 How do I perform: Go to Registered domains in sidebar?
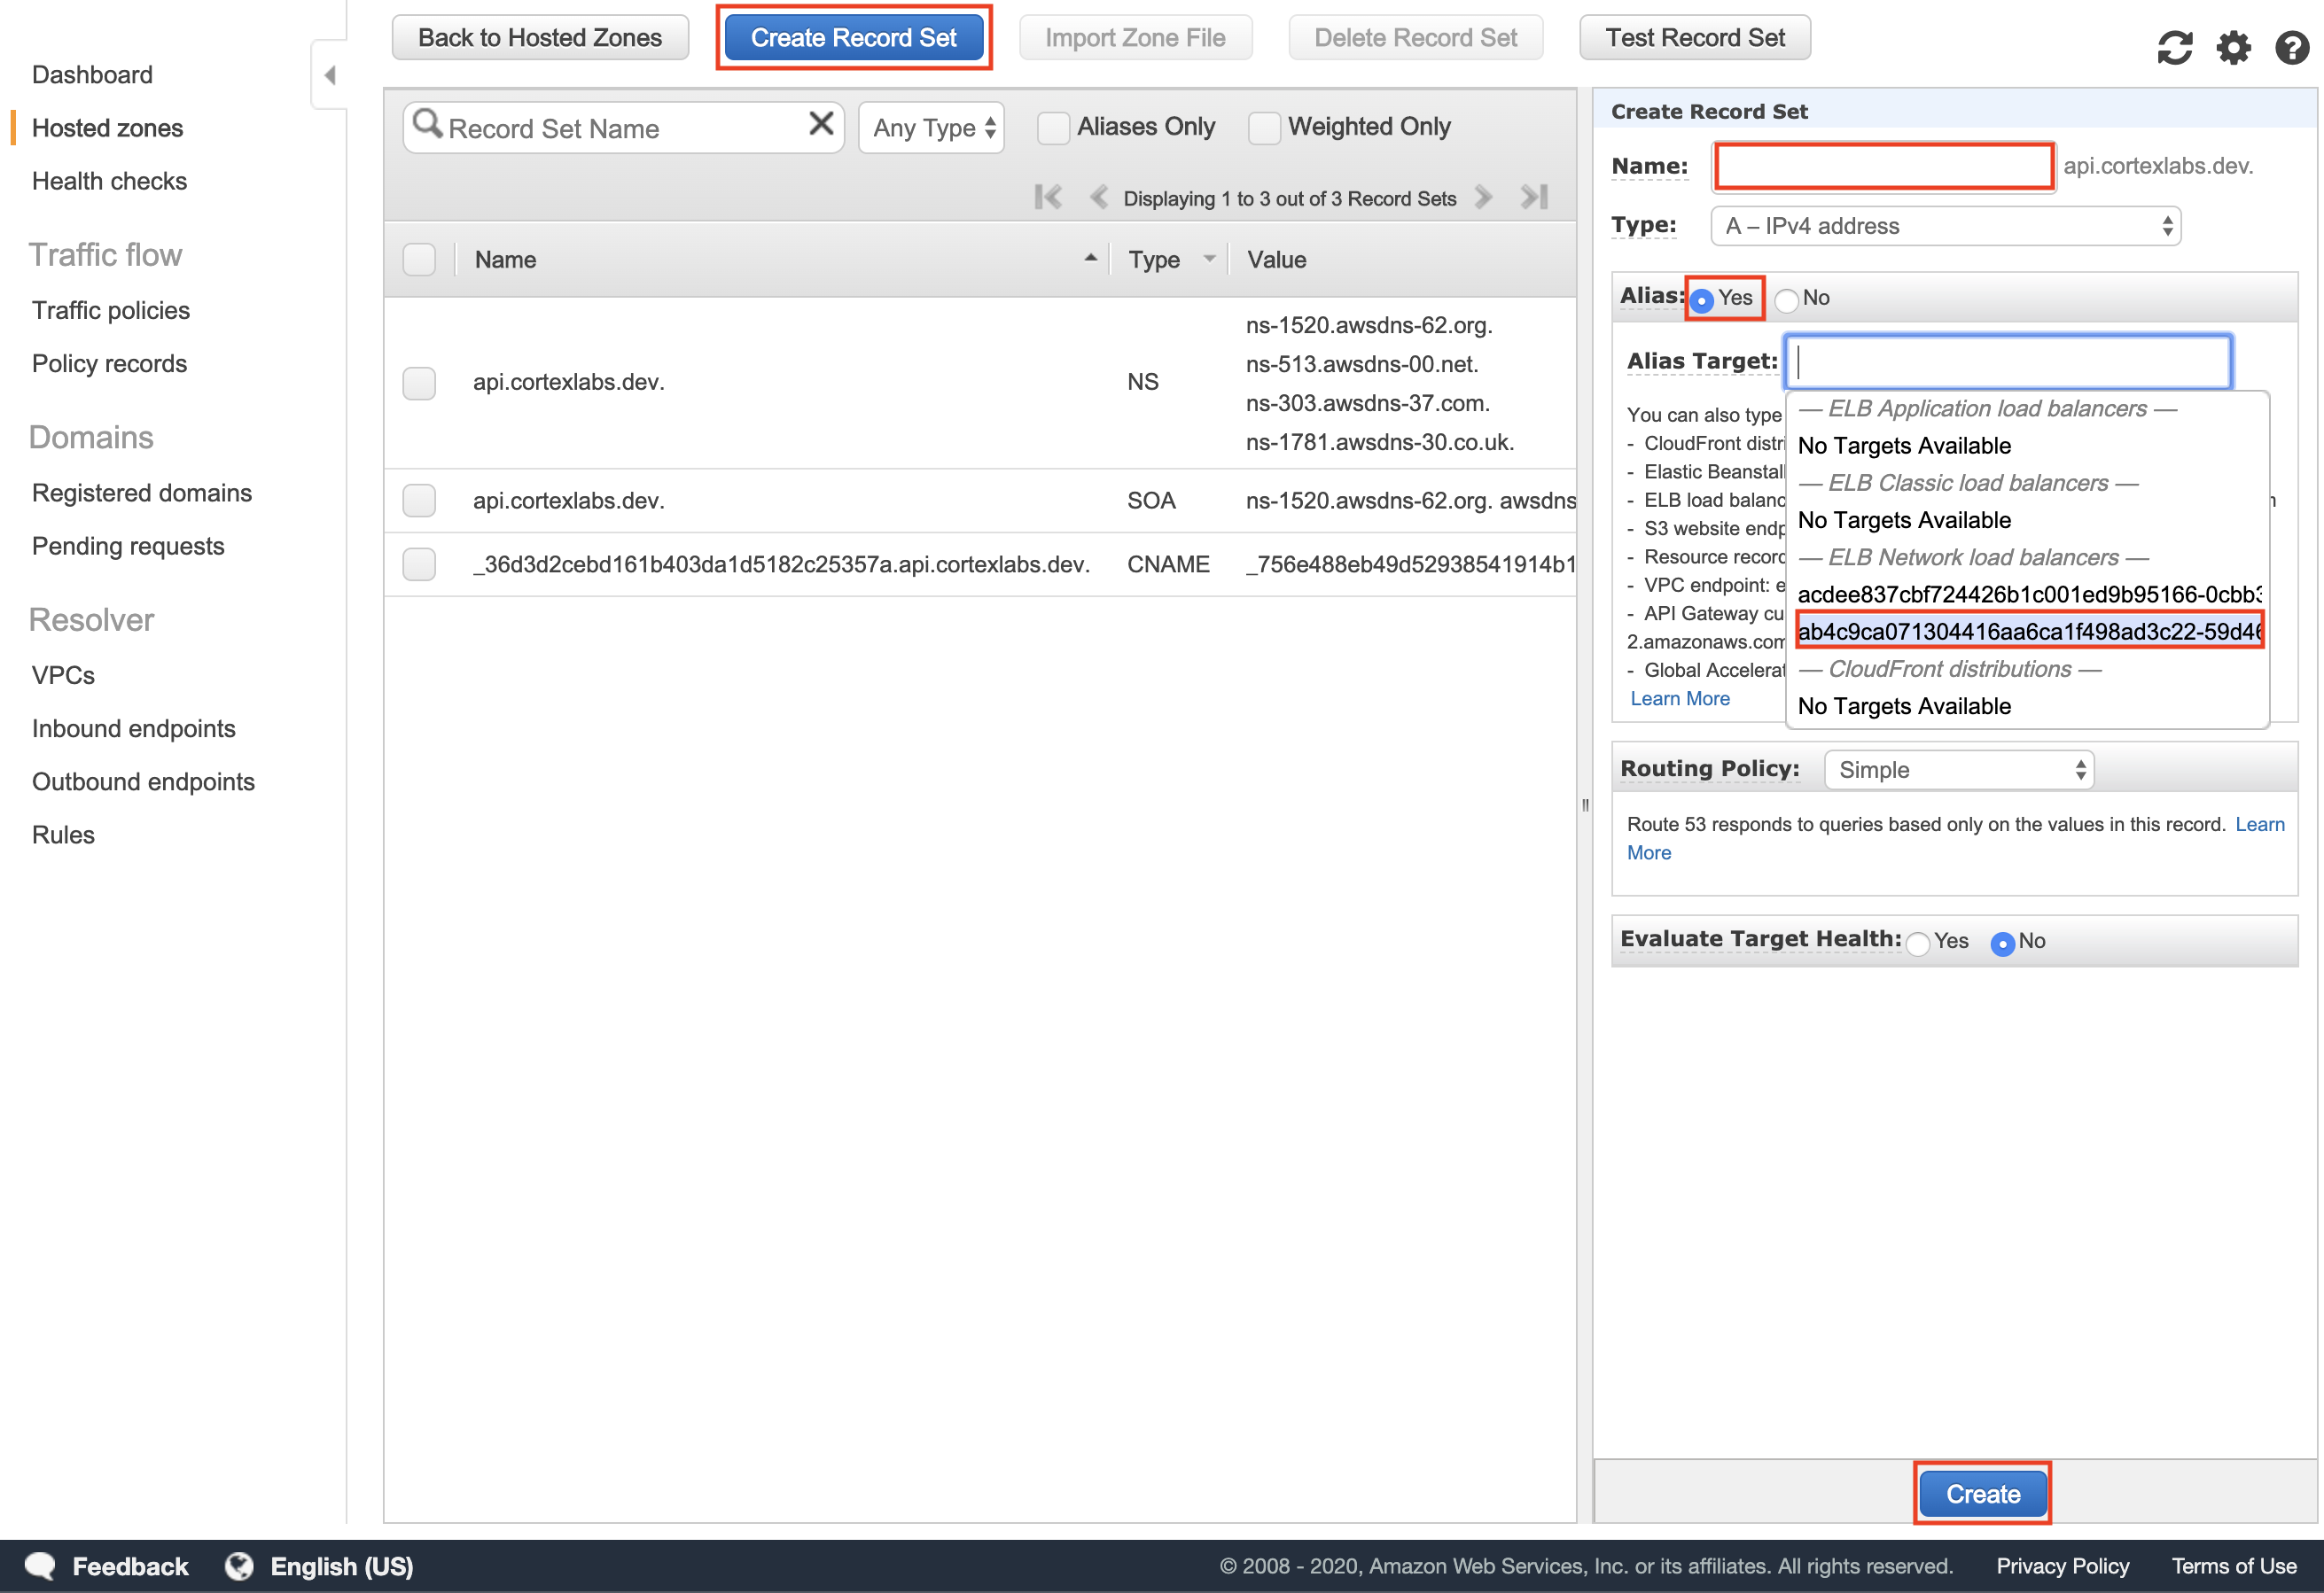tap(142, 493)
